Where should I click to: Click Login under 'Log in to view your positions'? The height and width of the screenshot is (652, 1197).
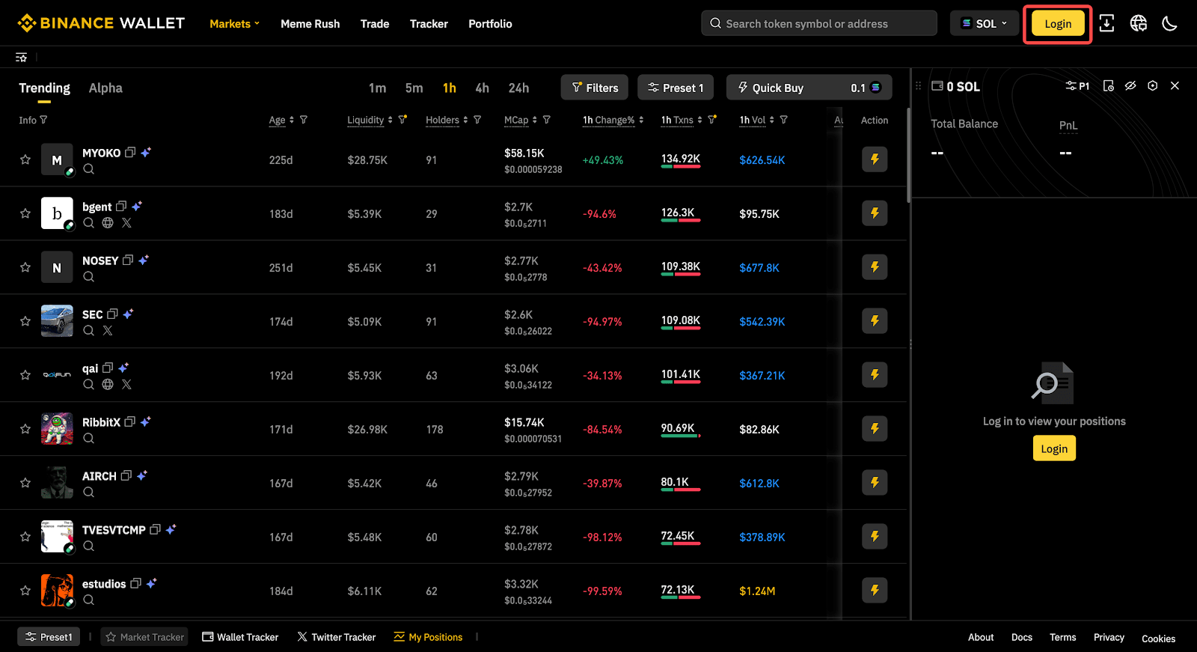click(x=1054, y=448)
